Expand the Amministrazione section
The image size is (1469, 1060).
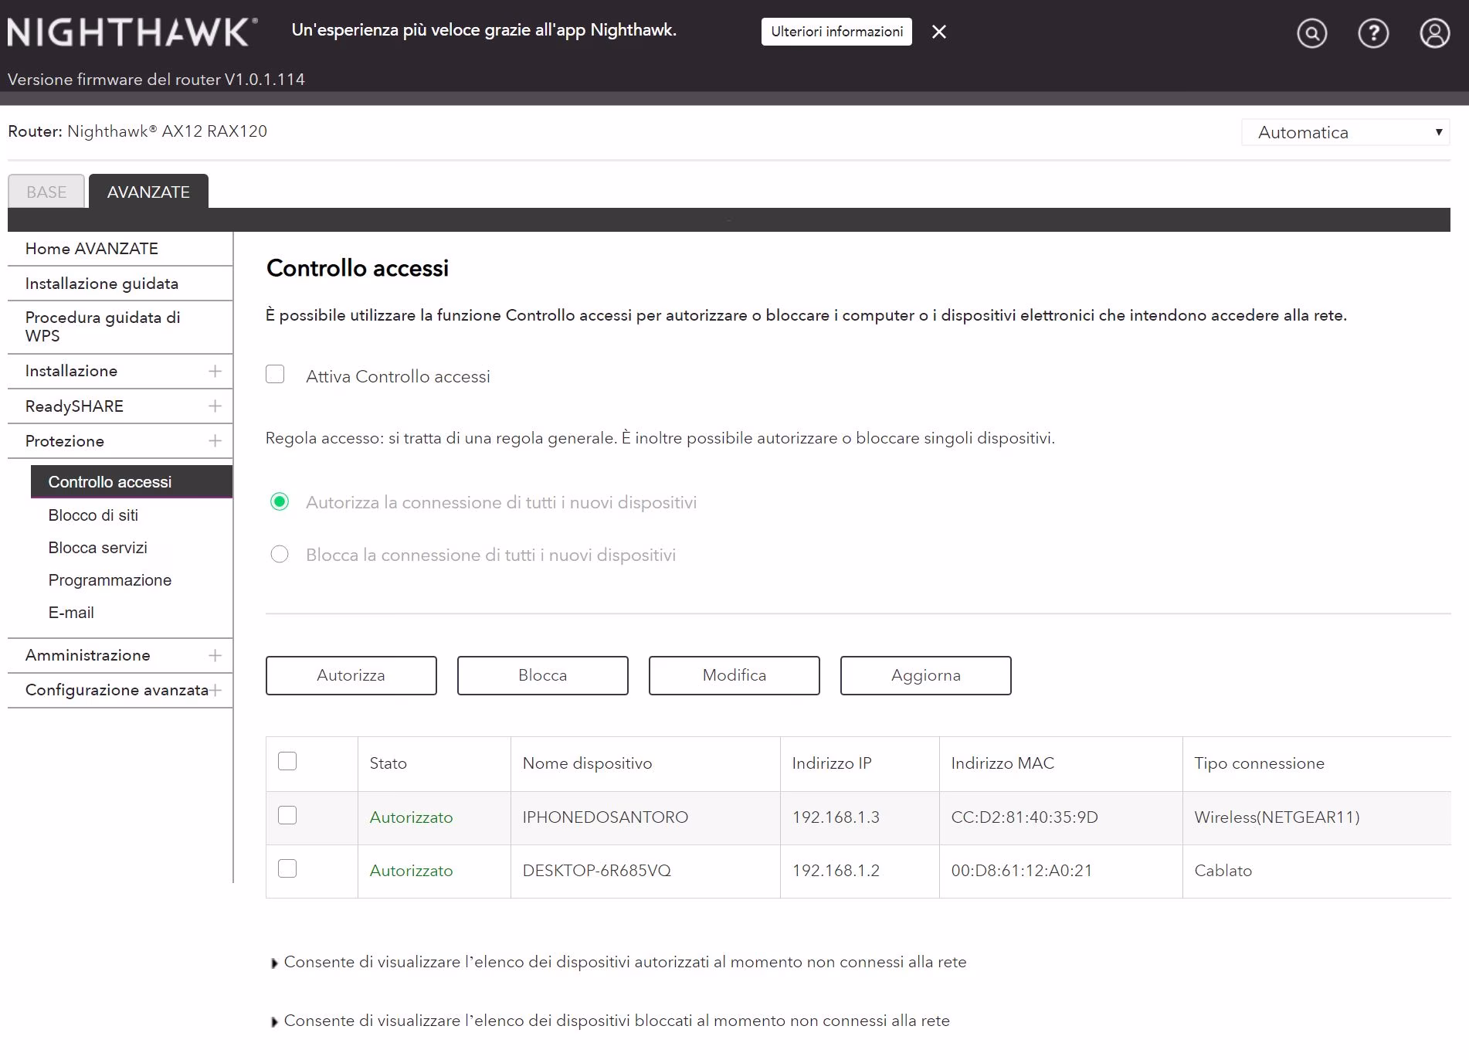coord(120,655)
